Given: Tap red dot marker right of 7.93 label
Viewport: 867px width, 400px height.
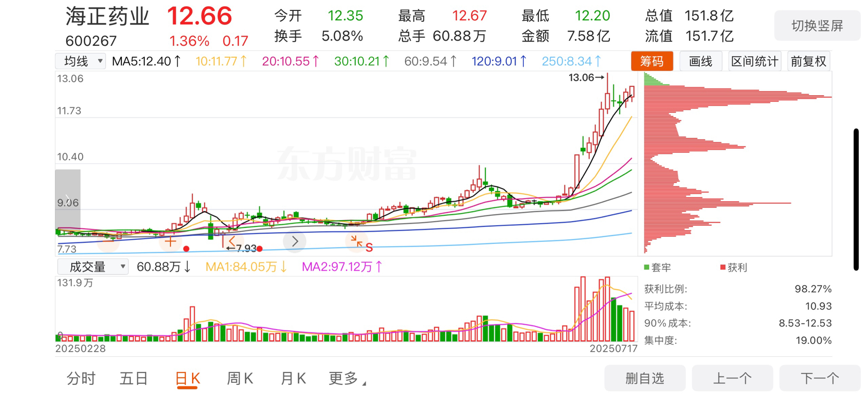Looking at the screenshot, I should point(260,249).
